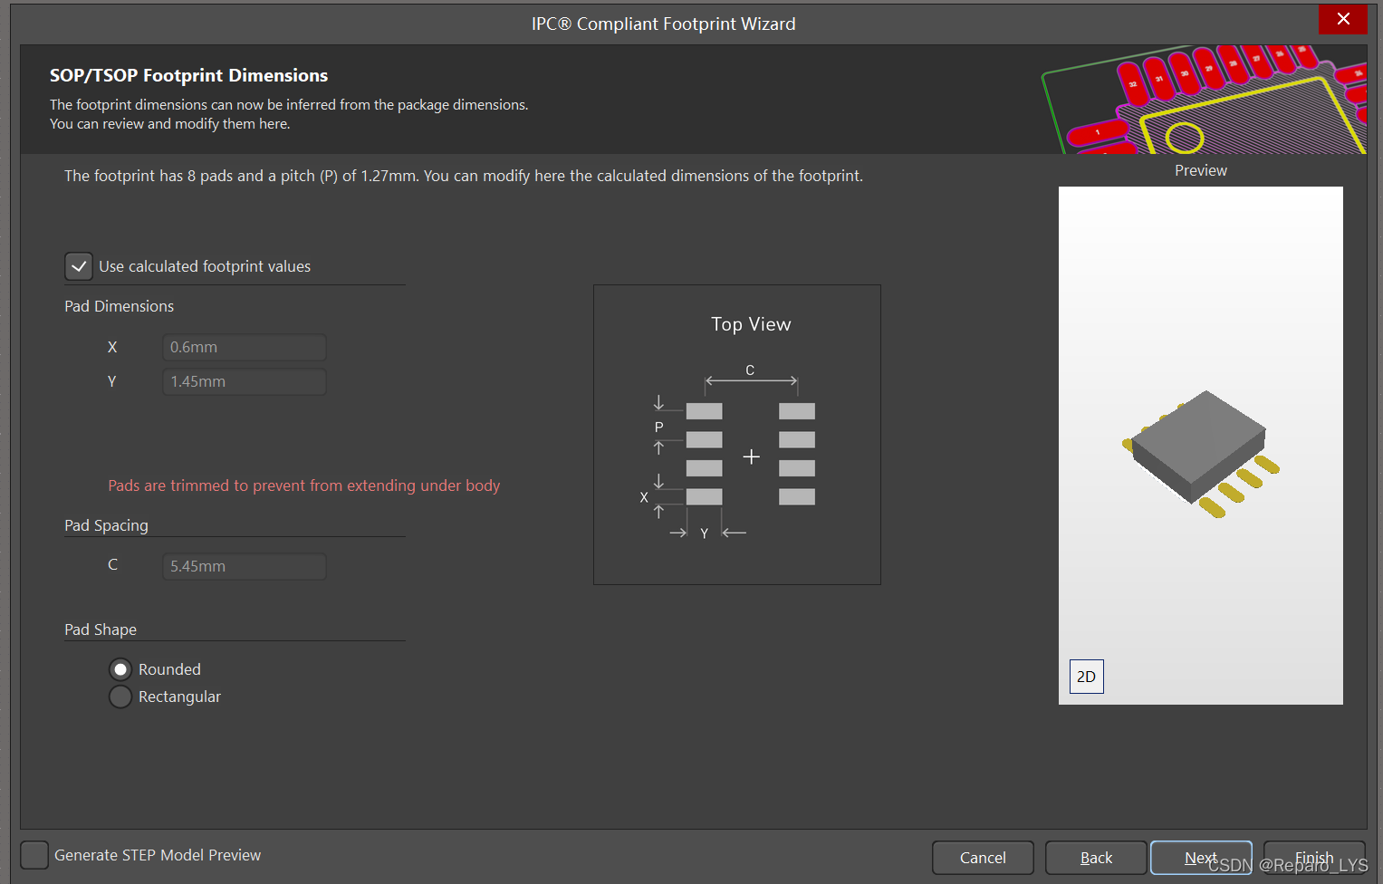
Task: Click the center crosshair in Top View
Action: [751, 456]
